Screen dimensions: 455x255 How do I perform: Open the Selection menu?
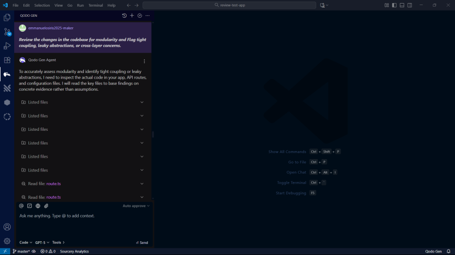coord(42,5)
